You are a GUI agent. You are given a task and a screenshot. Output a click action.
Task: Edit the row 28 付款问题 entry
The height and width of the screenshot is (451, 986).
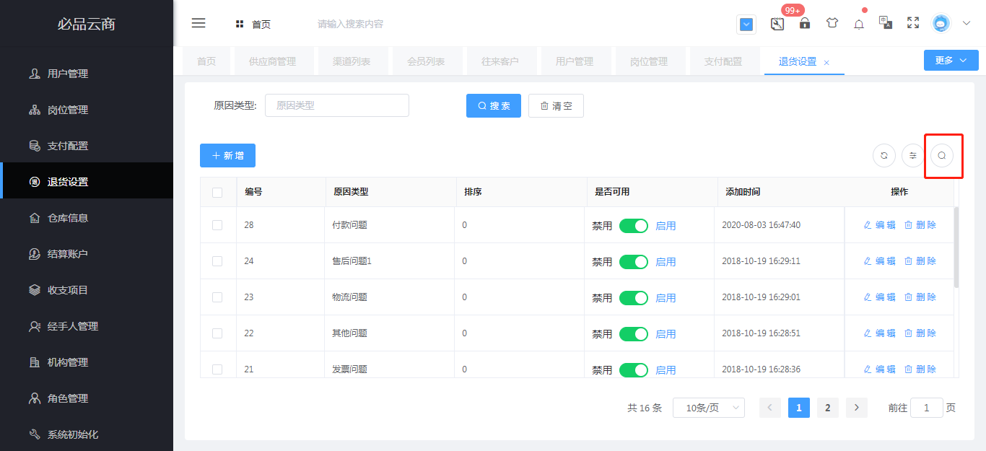point(879,225)
